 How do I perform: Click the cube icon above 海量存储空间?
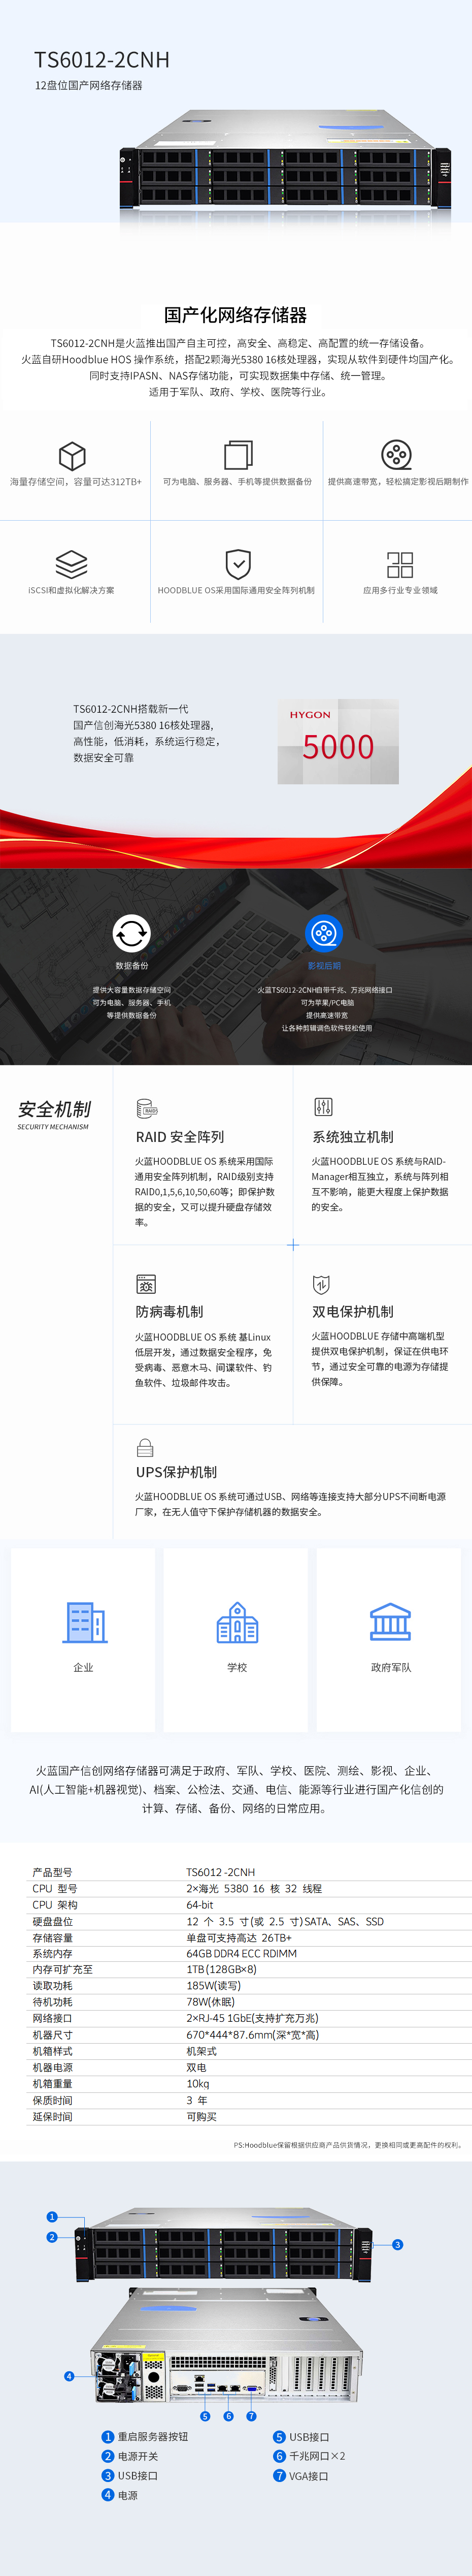72,456
